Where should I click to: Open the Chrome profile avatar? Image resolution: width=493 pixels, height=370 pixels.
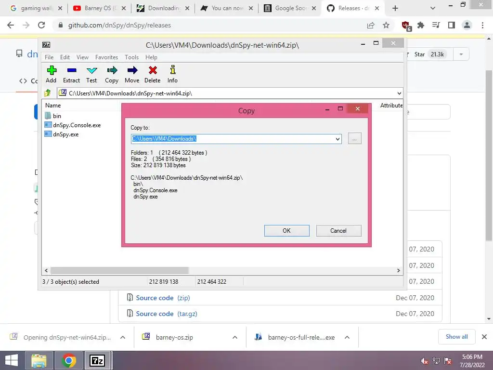point(467,25)
